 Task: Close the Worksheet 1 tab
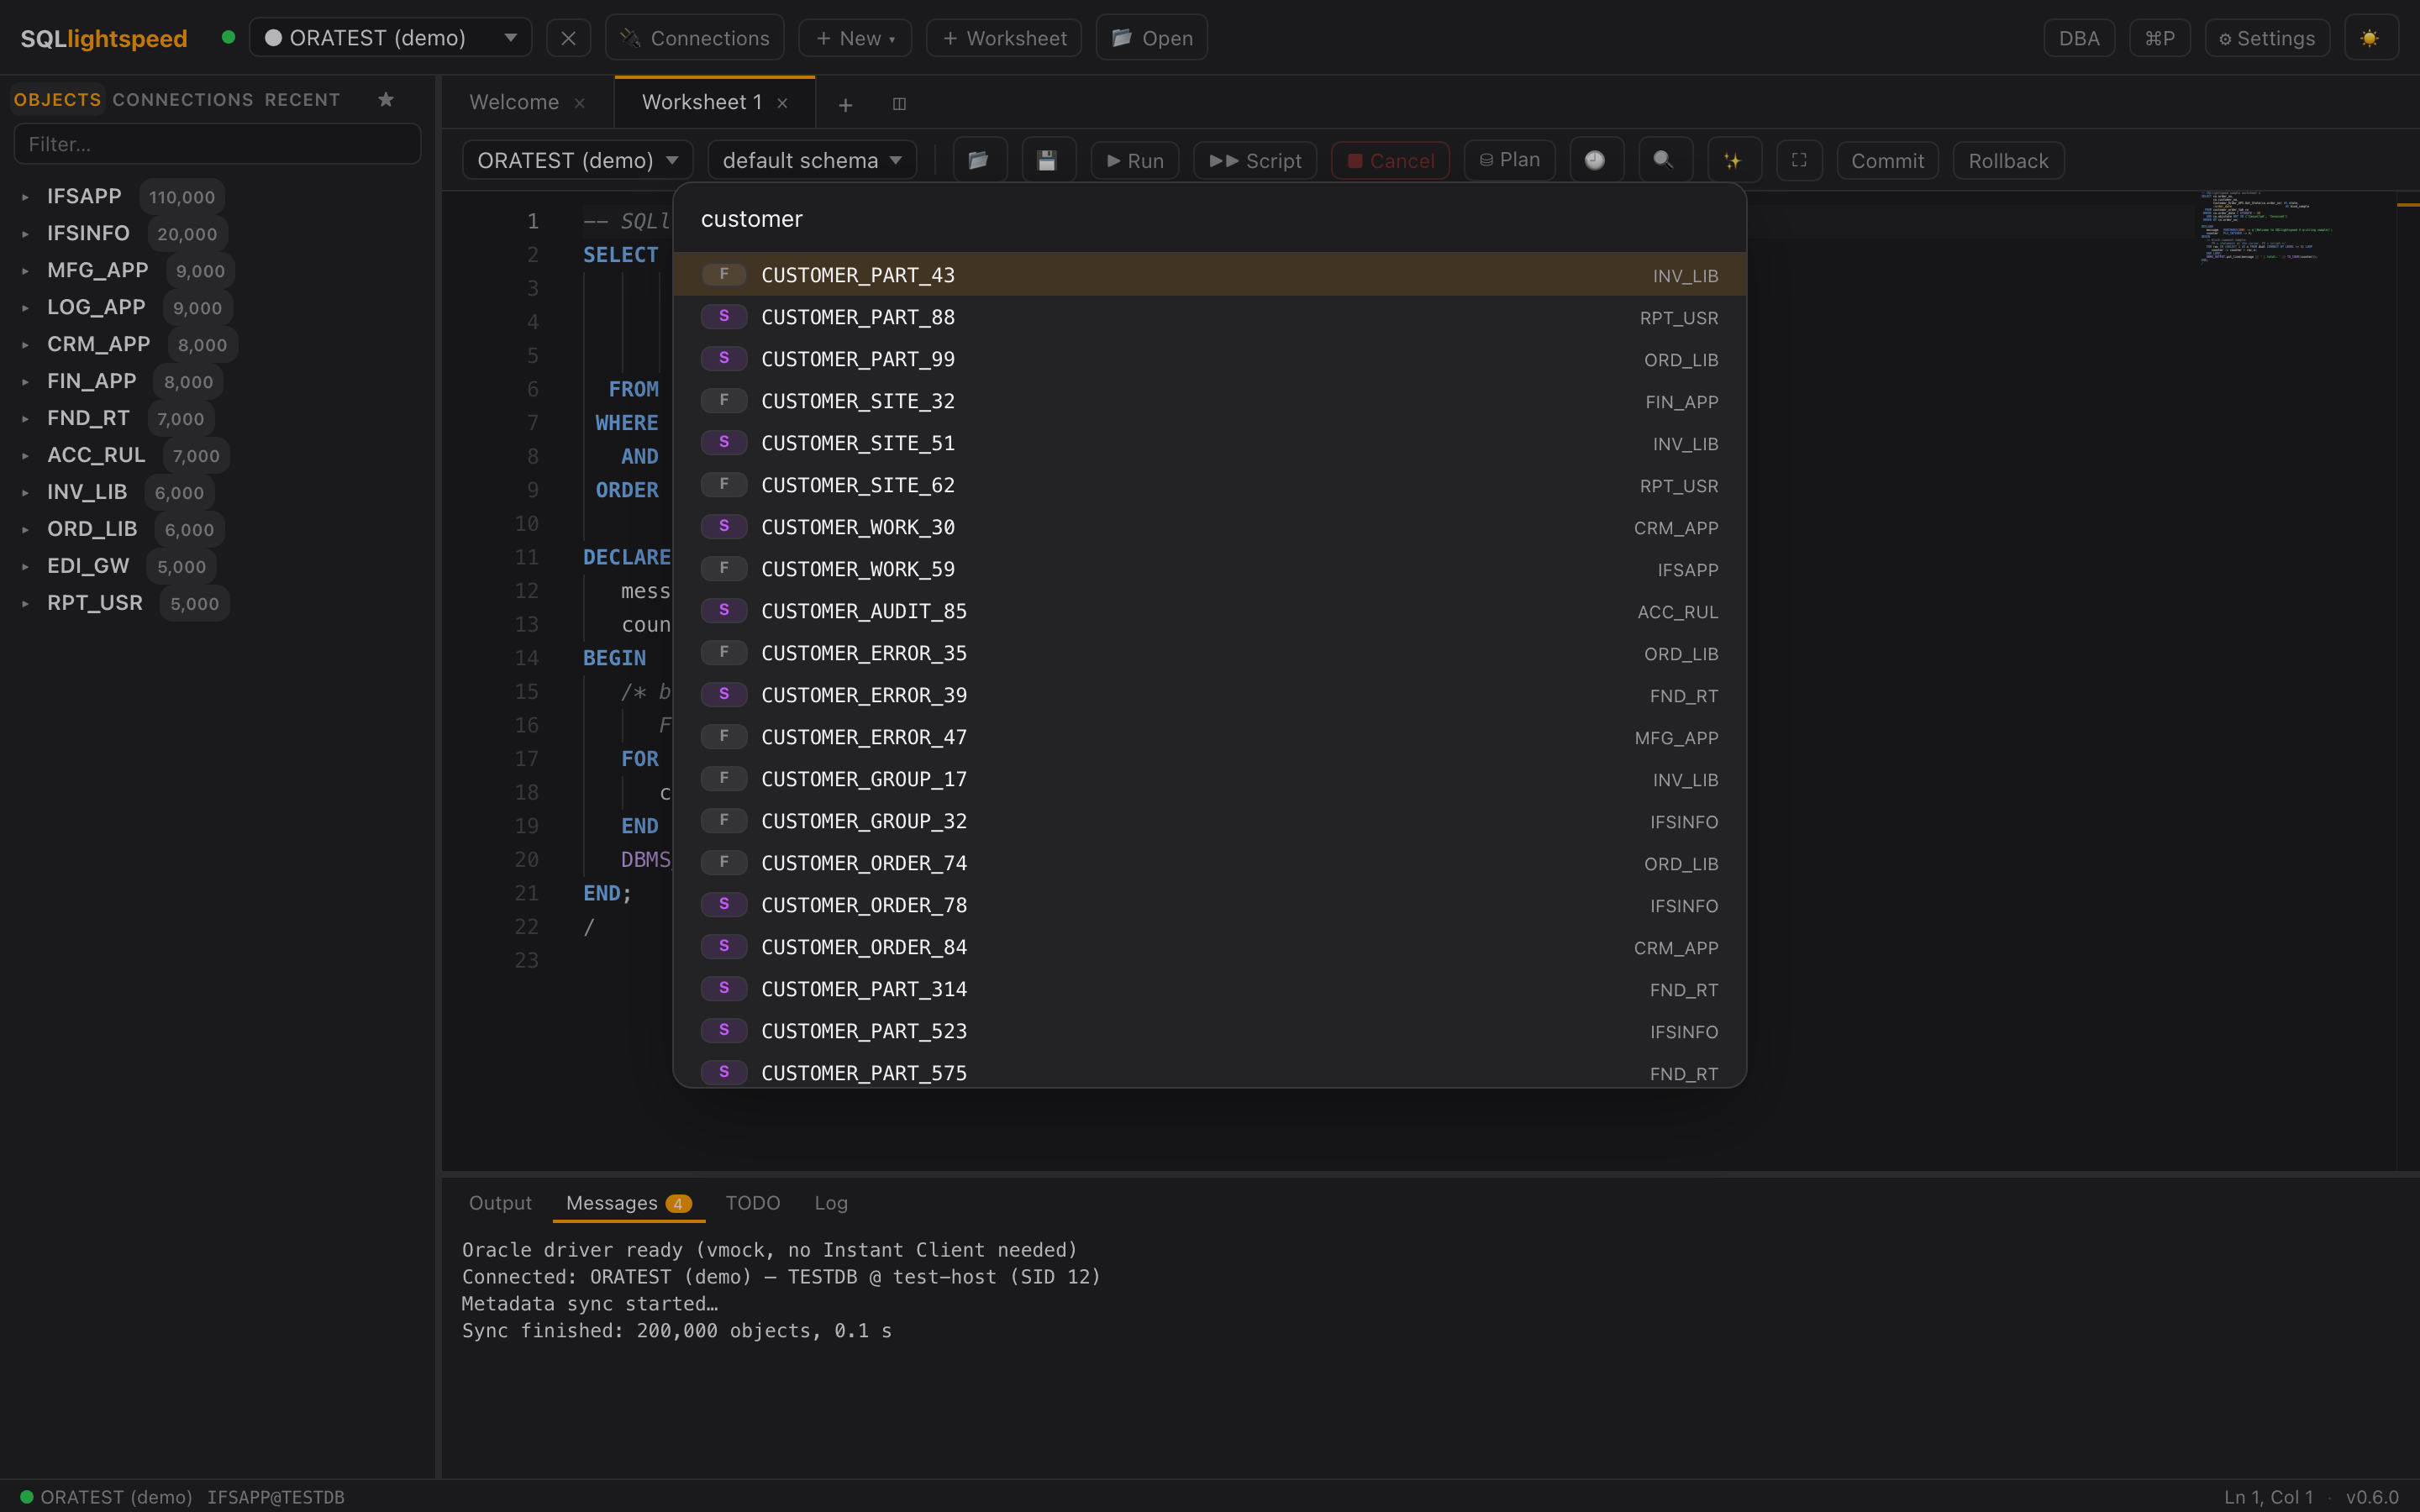[783, 103]
